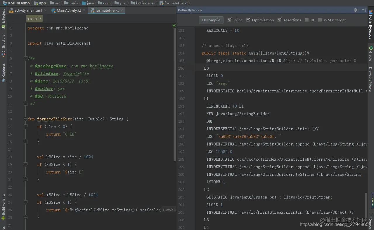Click the ASTORE 1 bytecode line
Viewport: 374px width, 230px height.
click(216, 182)
